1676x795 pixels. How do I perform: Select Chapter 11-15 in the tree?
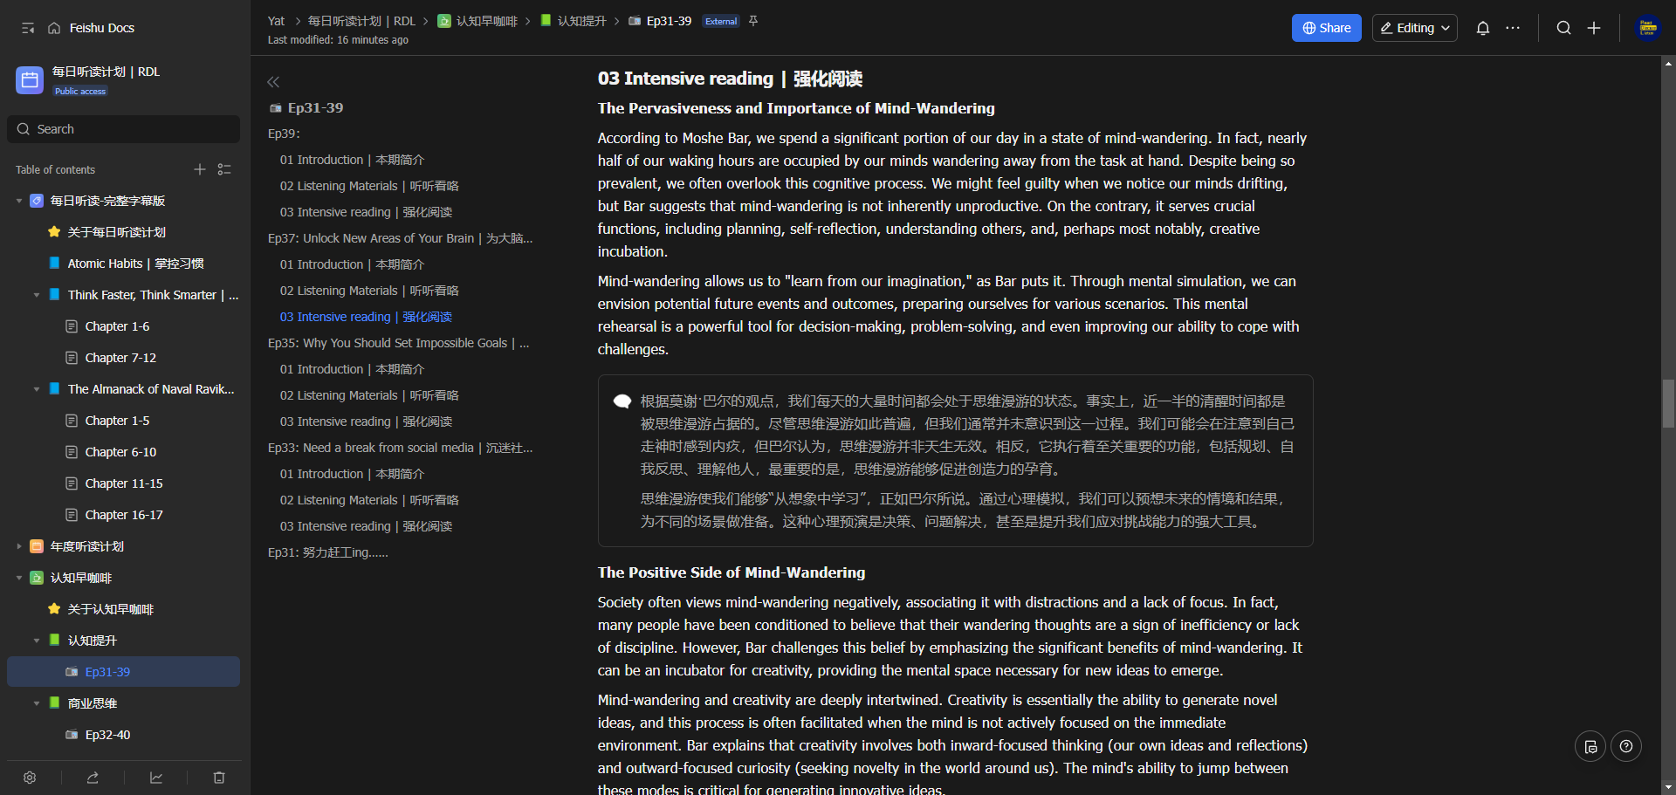point(124,483)
